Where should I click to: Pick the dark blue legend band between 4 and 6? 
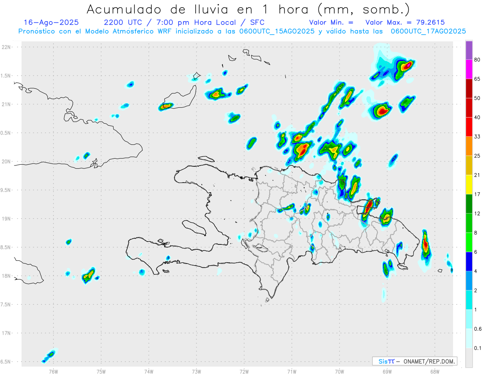tap(469, 262)
